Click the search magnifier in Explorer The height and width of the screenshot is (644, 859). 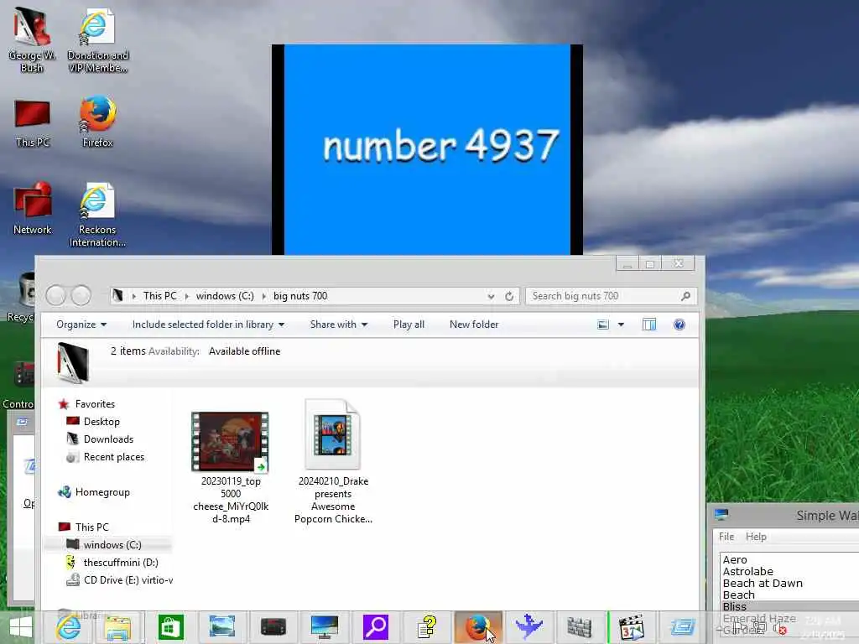tap(685, 296)
